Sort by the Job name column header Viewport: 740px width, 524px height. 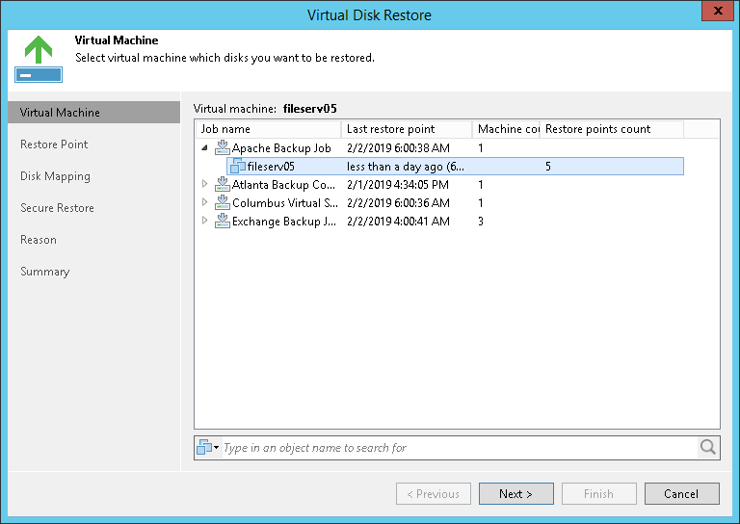268,129
